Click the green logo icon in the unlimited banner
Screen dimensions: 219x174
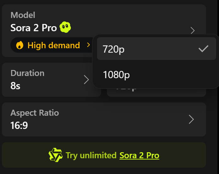coord(55,155)
